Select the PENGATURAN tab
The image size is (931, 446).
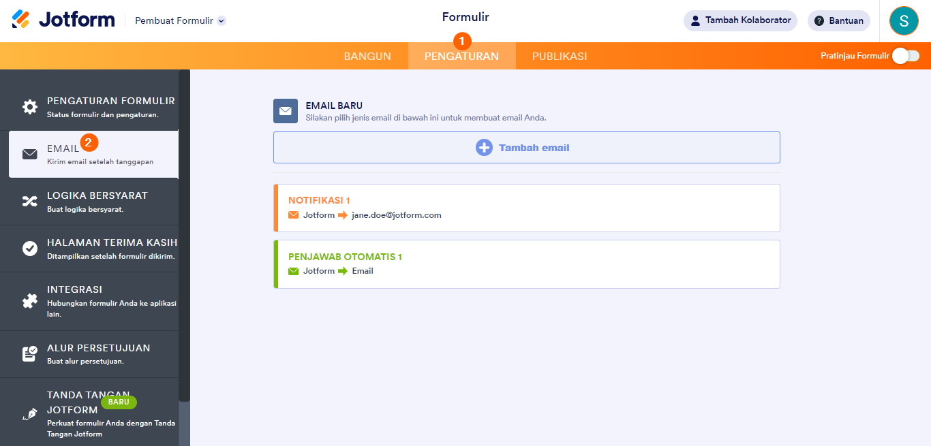(x=461, y=57)
